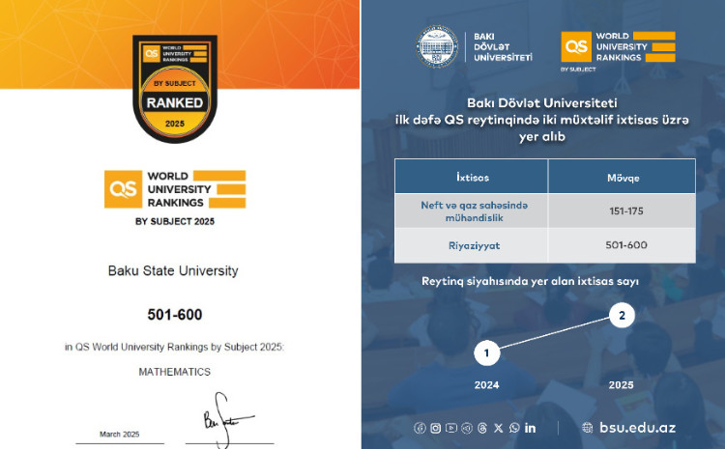
Task: Click the Threads icon
Action: coord(482,428)
